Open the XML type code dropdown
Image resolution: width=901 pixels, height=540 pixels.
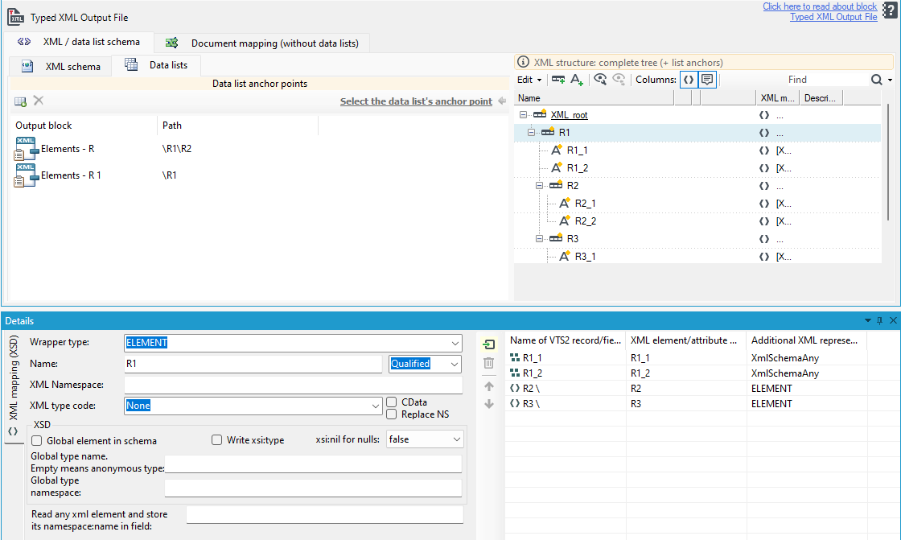(x=375, y=406)
